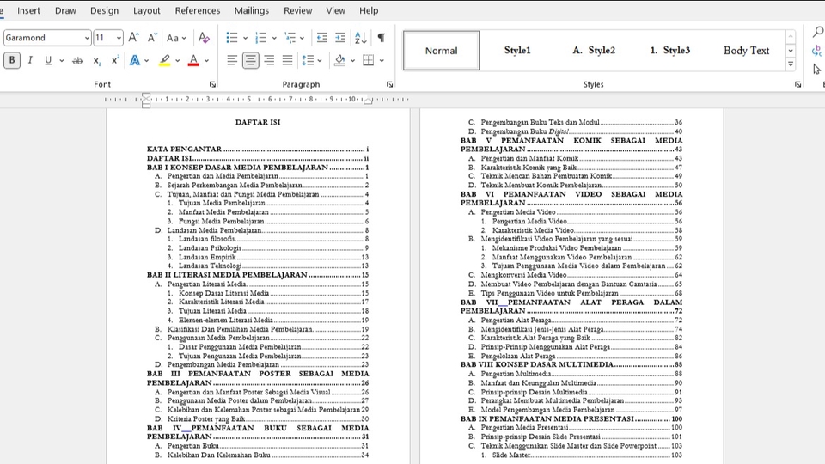Viewport: 825px width, 464px height.
Task: Open Font dialog launcher
Action: [x=212, y=84]
